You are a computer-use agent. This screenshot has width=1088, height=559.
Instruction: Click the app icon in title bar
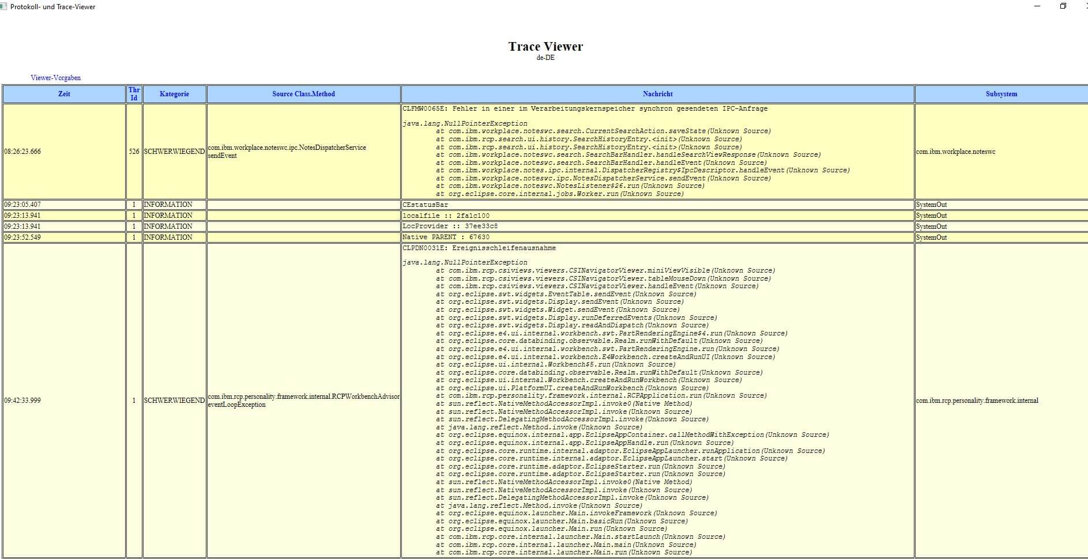tap(3, 6)
